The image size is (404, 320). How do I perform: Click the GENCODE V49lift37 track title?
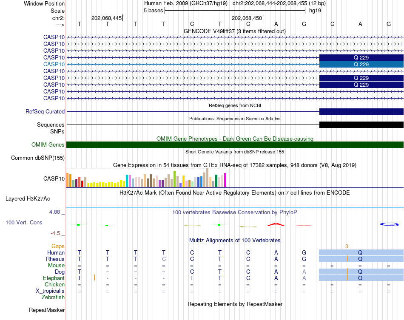(x=235, y=31)
